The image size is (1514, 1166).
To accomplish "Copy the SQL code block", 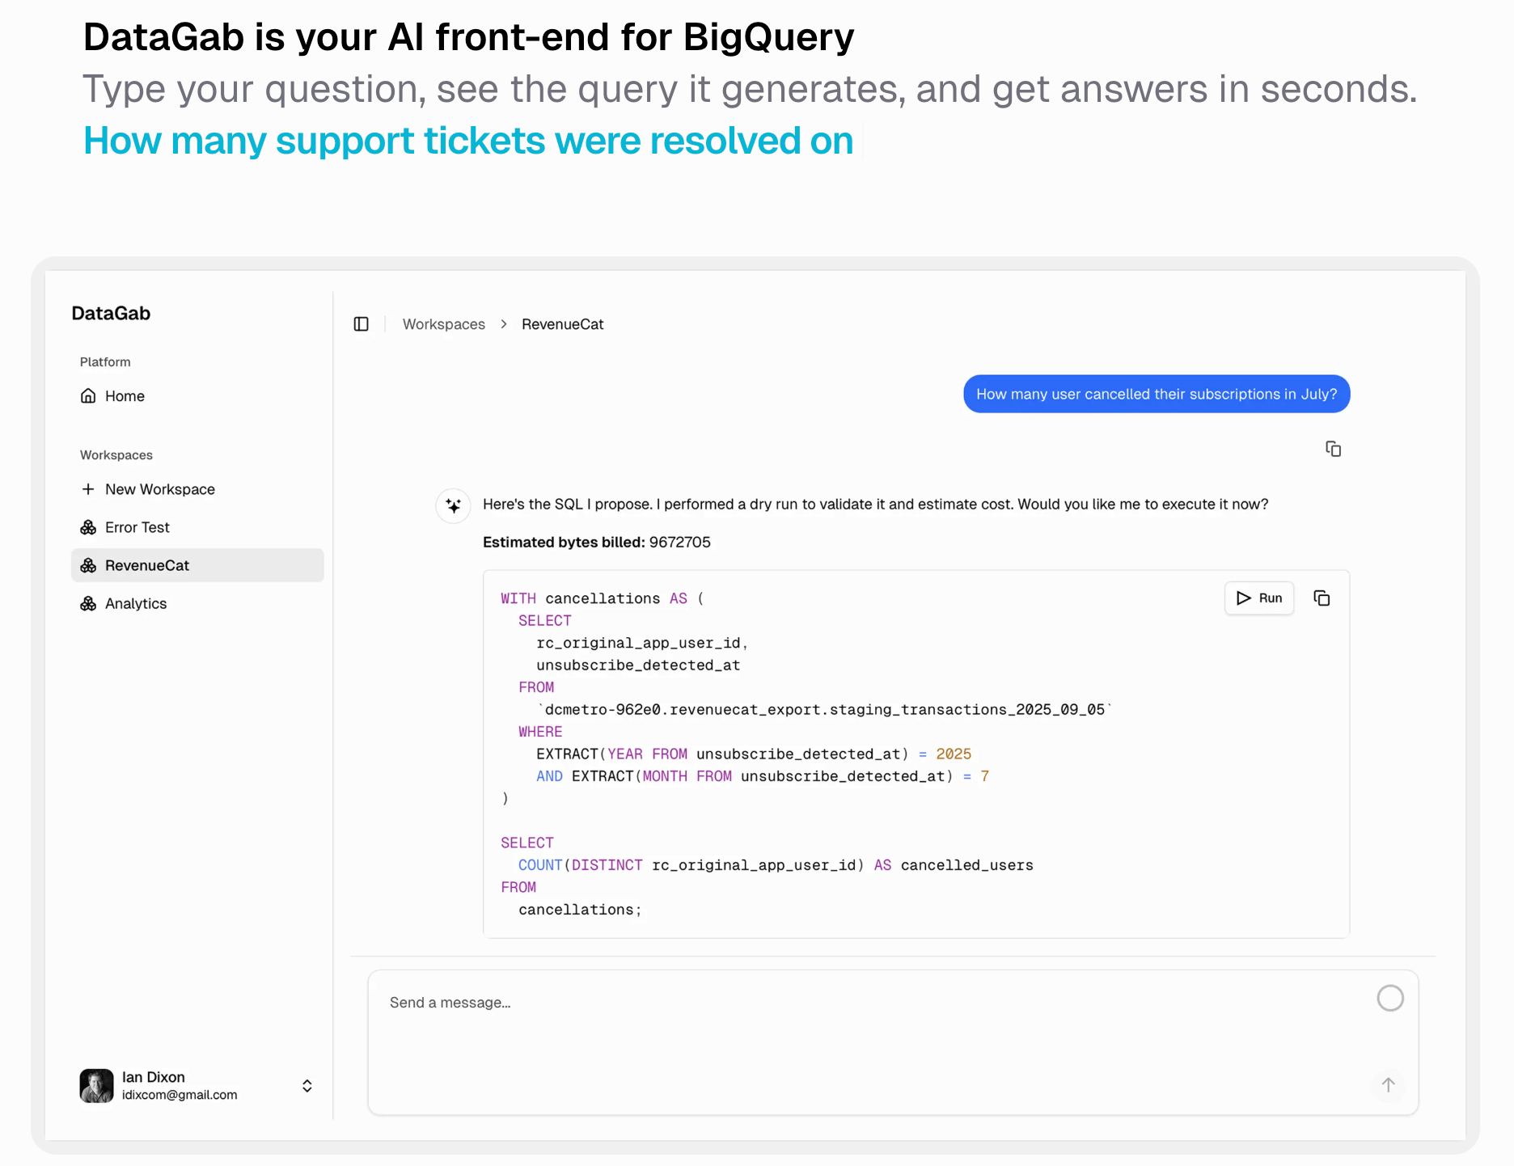I will tap(1322, 598).
